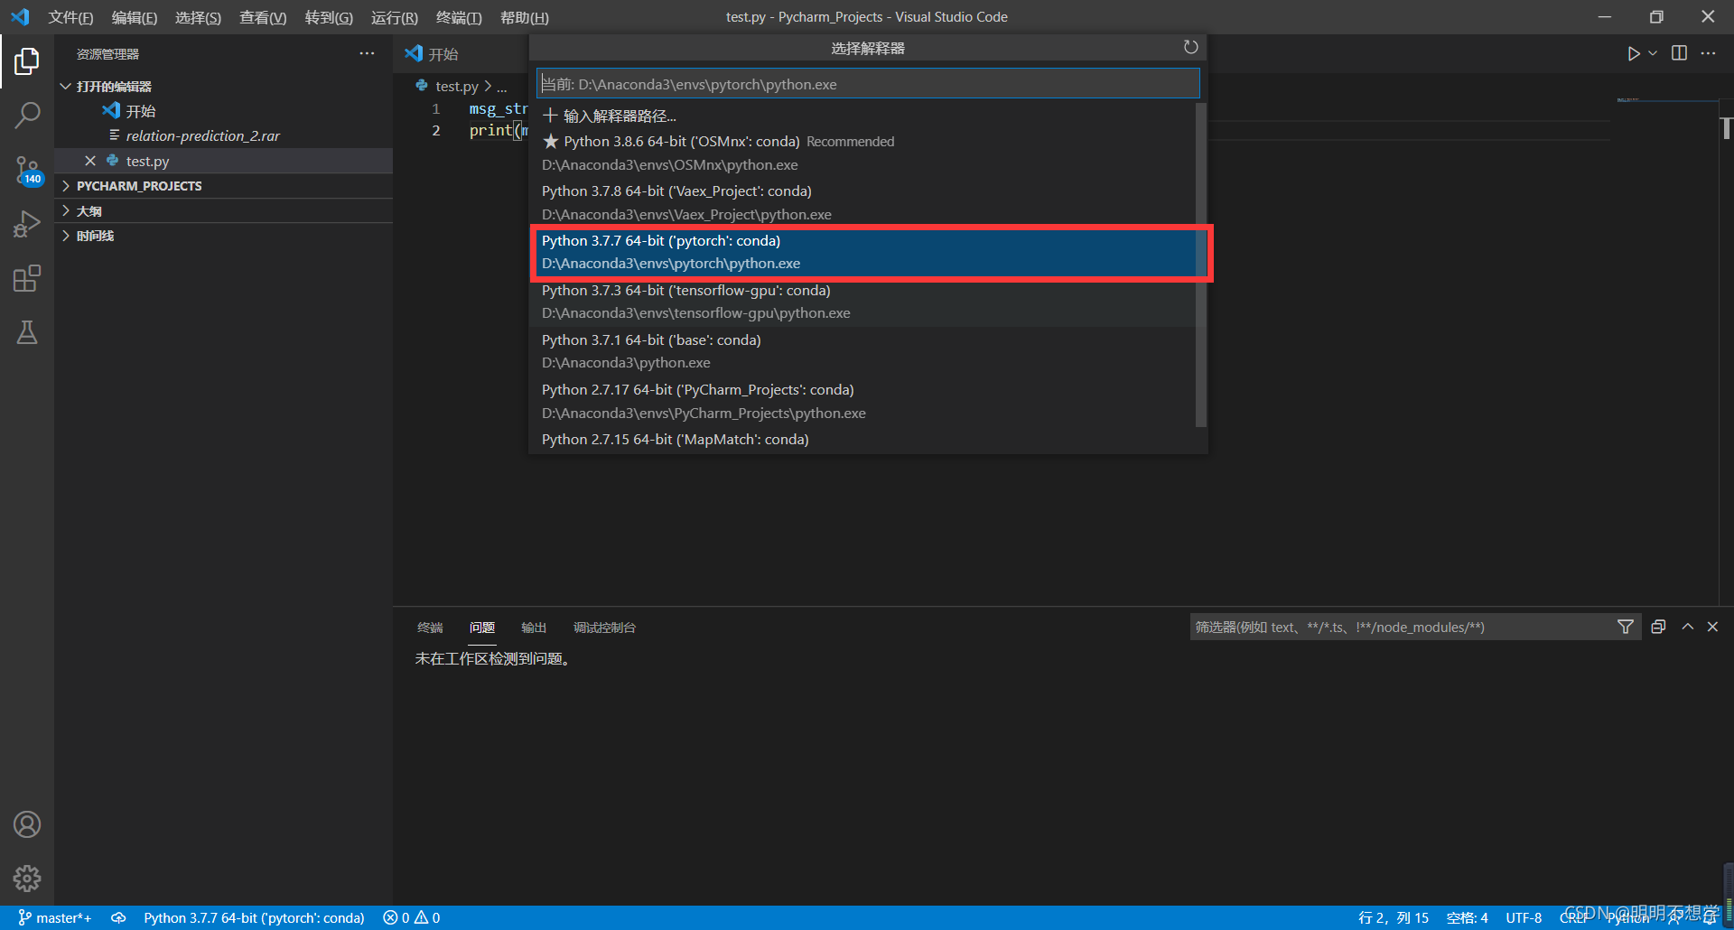
Task: Open the Run and Debug view
Action: pyautogui.click(x=27, y=224)
